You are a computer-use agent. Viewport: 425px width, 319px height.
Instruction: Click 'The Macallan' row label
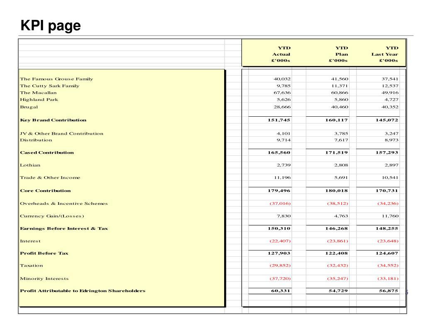pos(38,93)
